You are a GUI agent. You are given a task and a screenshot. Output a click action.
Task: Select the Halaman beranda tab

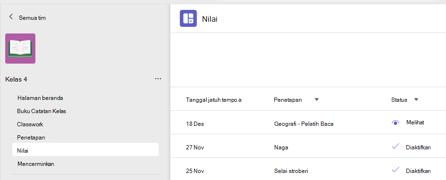click(40, 98)
